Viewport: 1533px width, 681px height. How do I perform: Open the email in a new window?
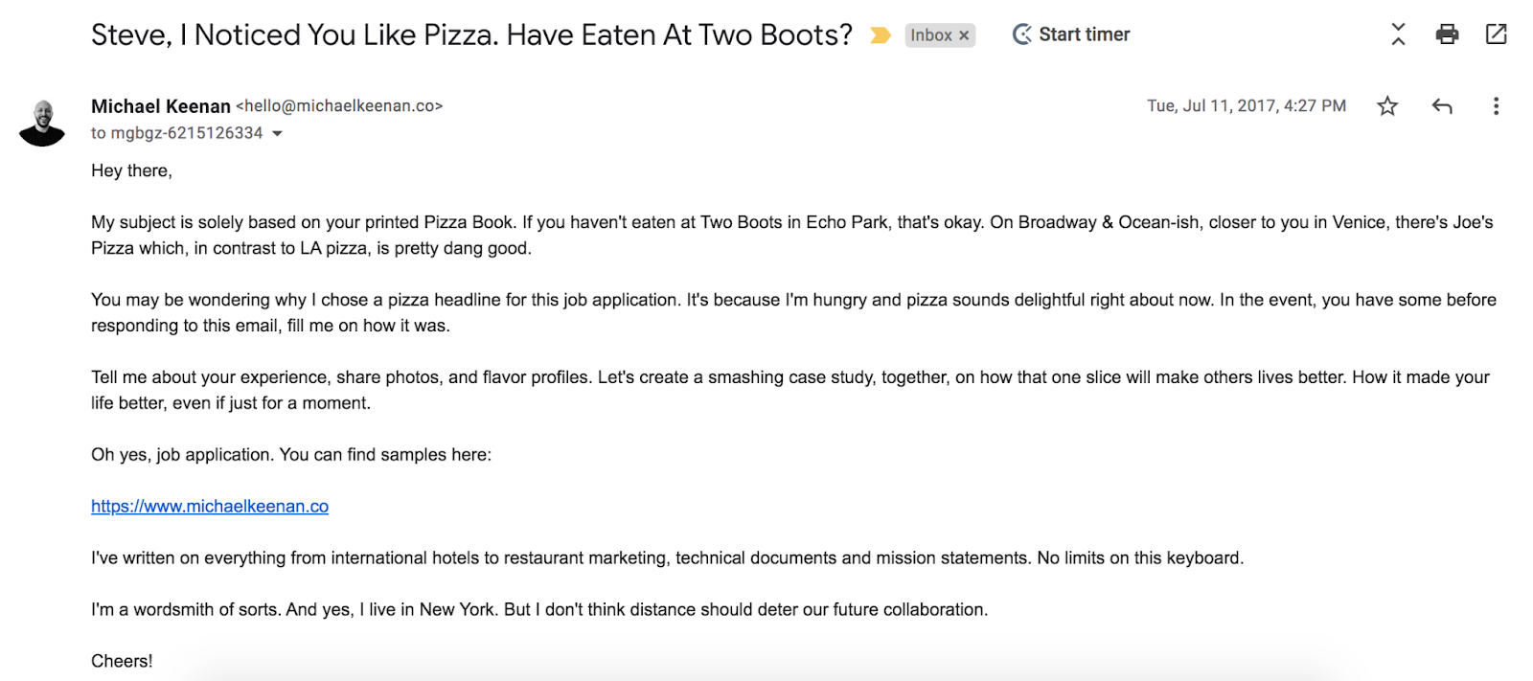1496,34
